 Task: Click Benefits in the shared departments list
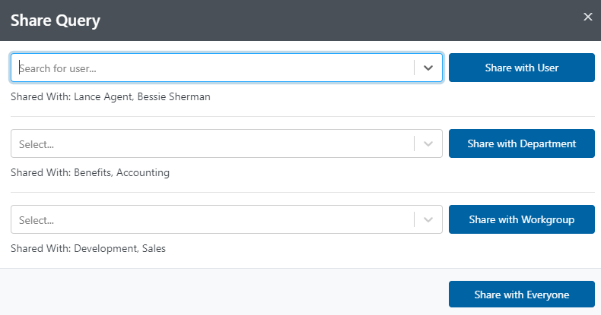pyautogui.click(x=94, y=172)
